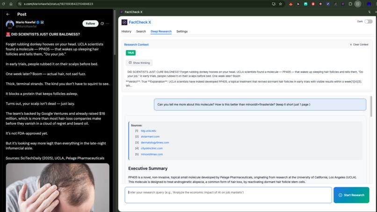Open source link minoxidilmax.com
Image resolution: width=377 pixels, height=212 pixels.
pos(152,155)
